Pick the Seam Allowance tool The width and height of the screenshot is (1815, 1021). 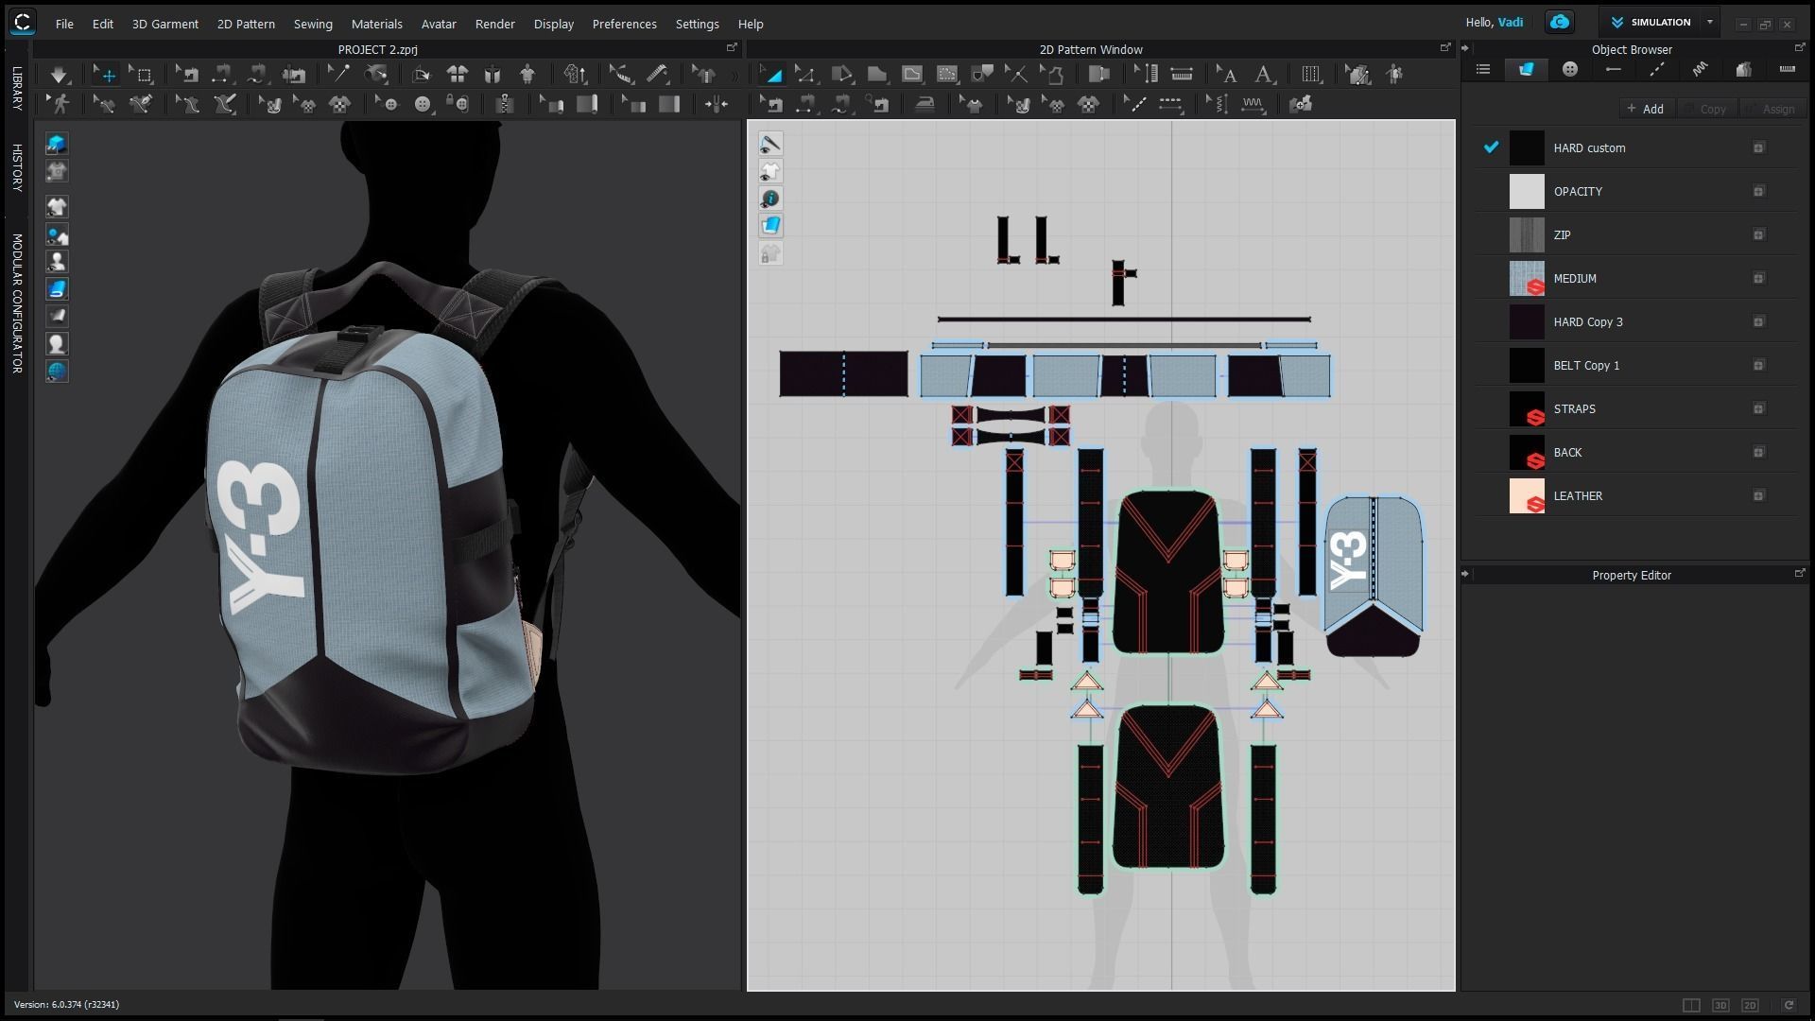1098,75
